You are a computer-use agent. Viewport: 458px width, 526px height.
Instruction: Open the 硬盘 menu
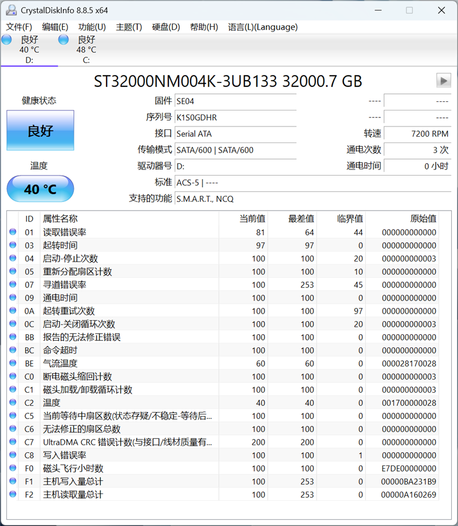coord(165,27)
